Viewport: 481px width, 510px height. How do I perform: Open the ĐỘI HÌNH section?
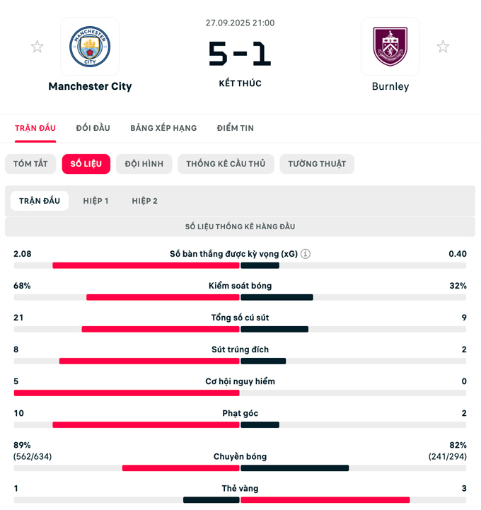coord(144,164)
